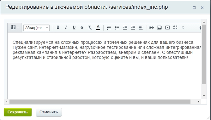Insert a numbered list
This screenshot has width=211, height=120.
[x=109, y=28]
